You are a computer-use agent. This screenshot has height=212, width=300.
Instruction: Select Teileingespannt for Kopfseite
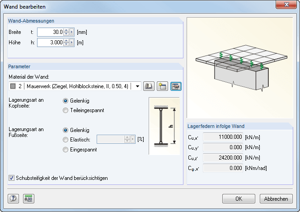pos(66,110)
